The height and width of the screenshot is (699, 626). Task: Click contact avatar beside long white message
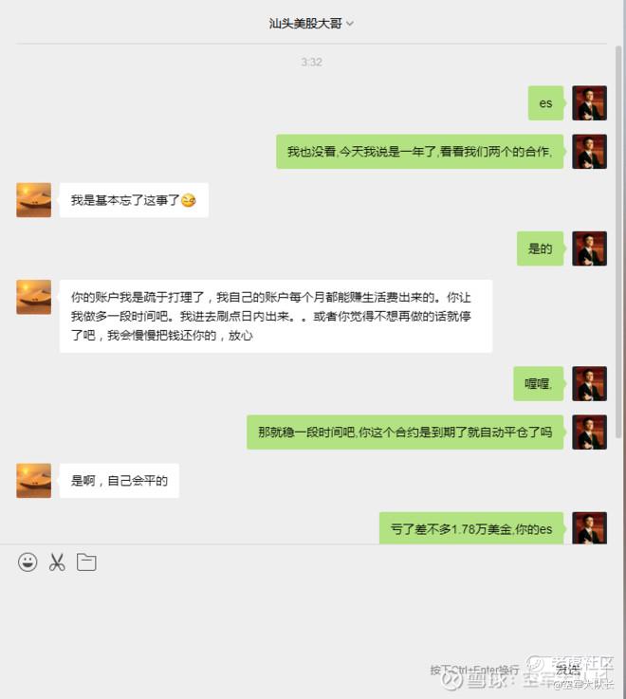point(34,298)
